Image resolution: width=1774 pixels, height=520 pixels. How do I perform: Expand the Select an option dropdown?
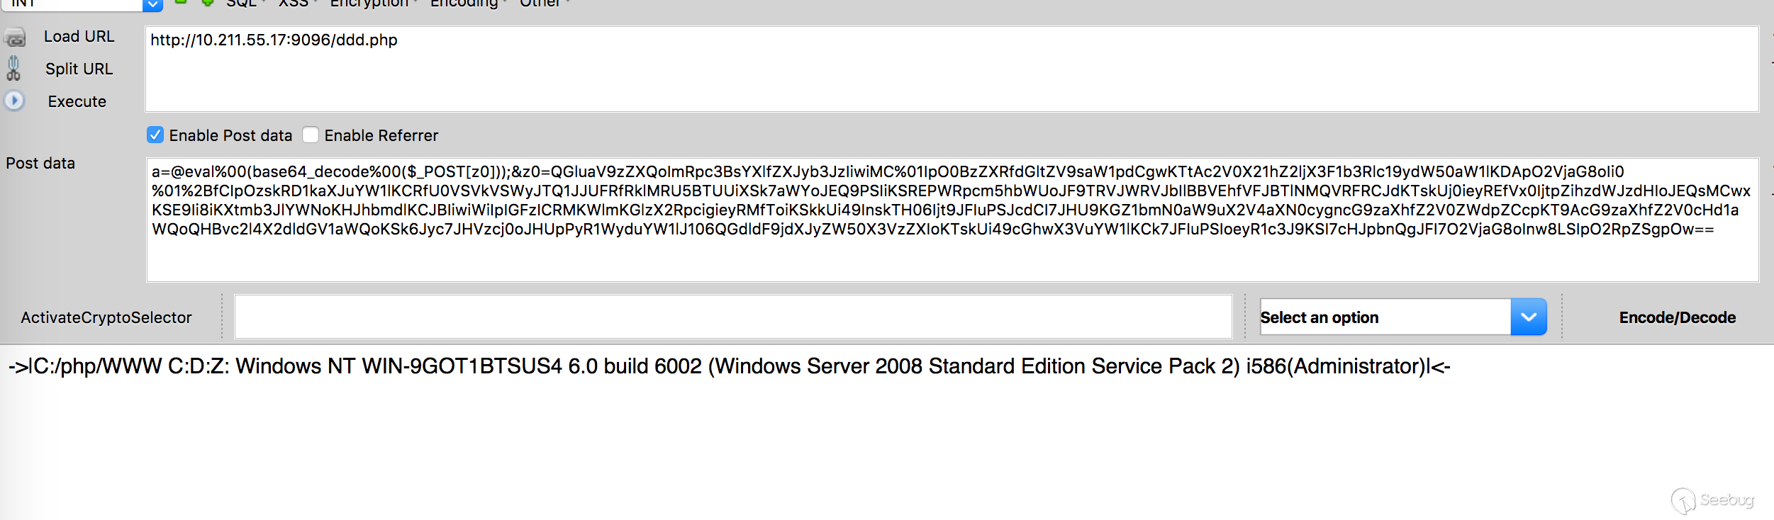coord(1528,317)
